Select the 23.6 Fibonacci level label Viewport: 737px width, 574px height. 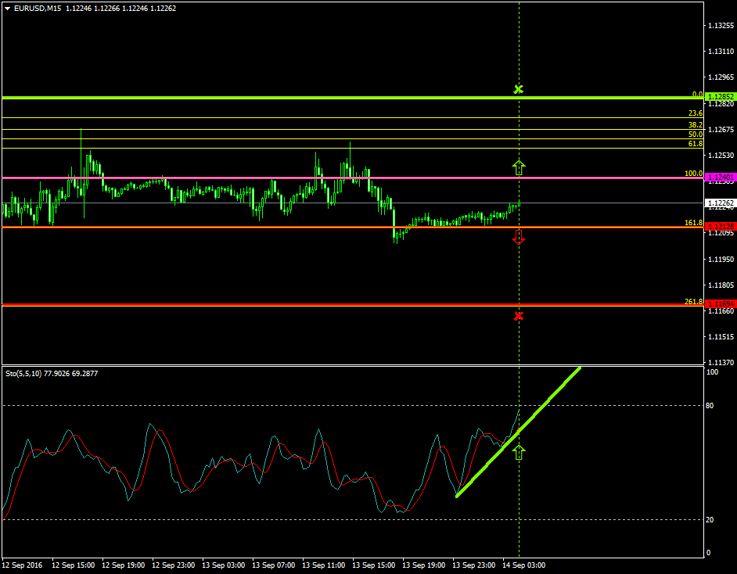tap(695, 113)
